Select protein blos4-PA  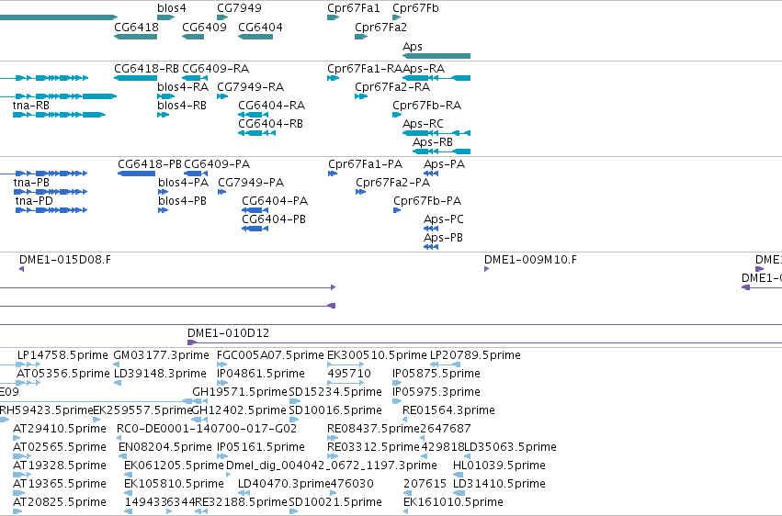[183, 183]
